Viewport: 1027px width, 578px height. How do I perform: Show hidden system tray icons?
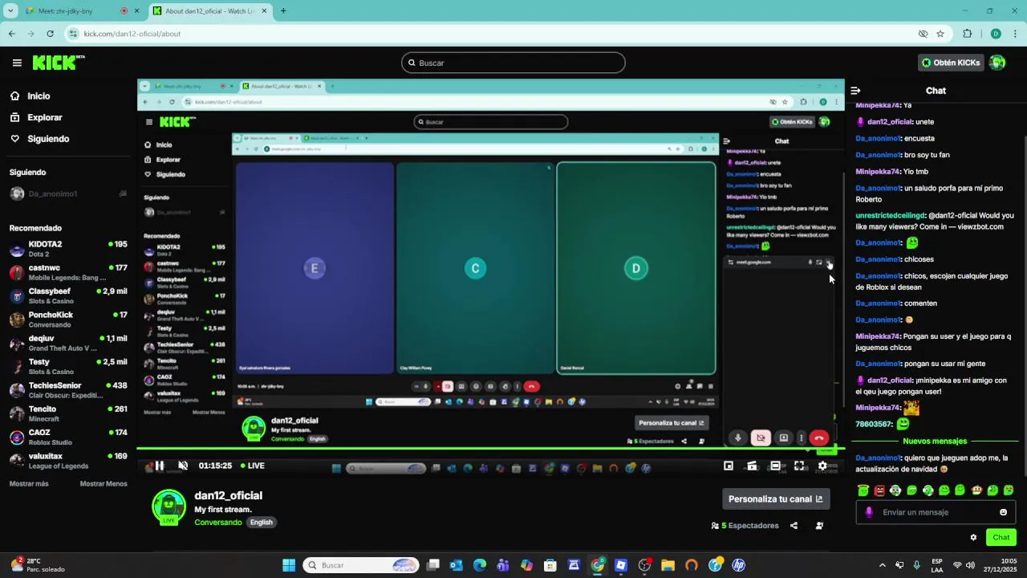click(883, 565)
